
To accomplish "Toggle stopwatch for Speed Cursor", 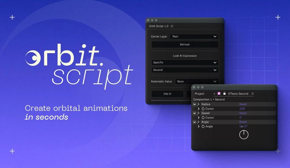I will (x=203, y=118).
